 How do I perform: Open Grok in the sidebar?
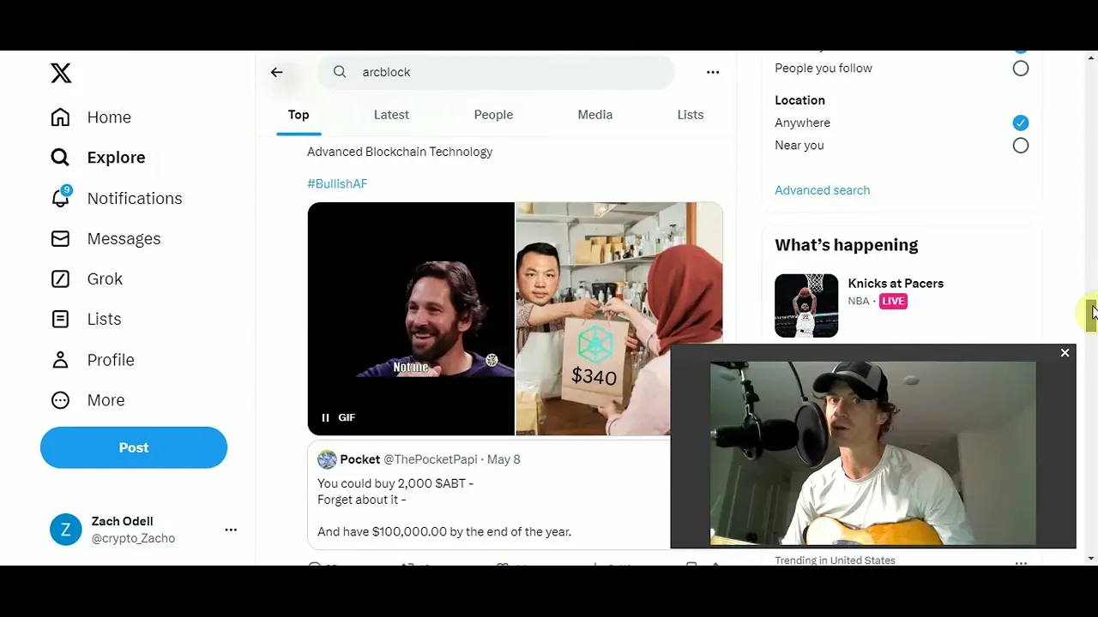coord(87,279)
